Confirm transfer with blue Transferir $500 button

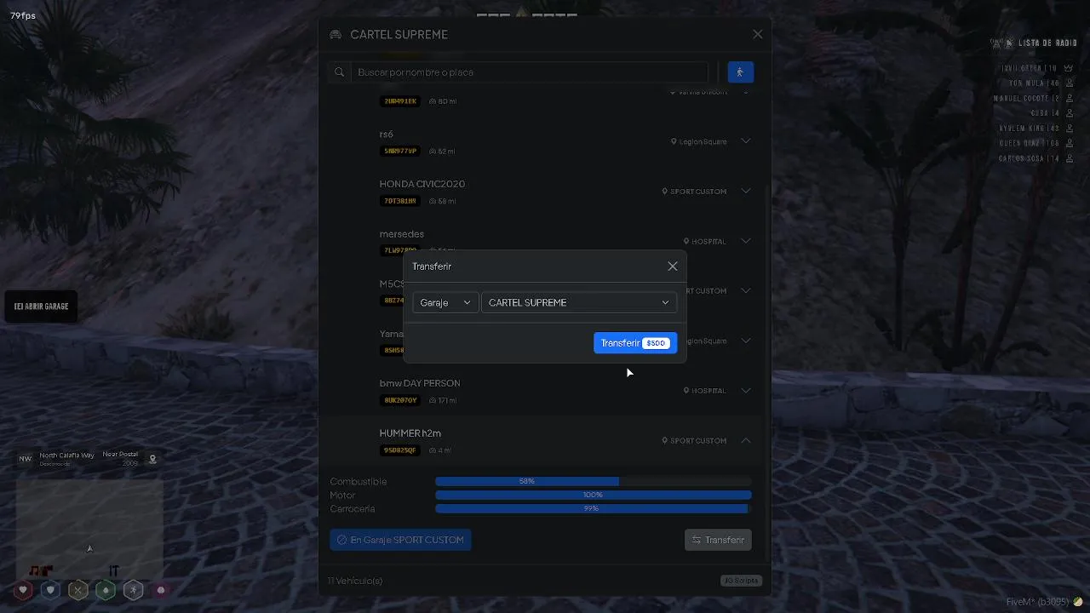coord(635,343)
